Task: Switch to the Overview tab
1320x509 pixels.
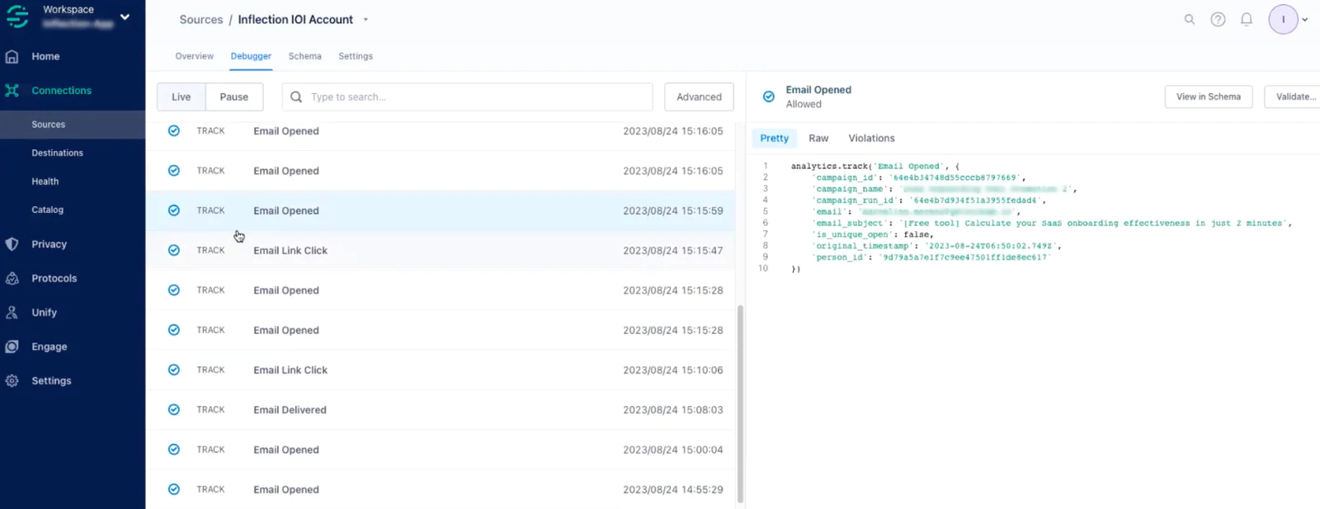Action: [194, 56]
